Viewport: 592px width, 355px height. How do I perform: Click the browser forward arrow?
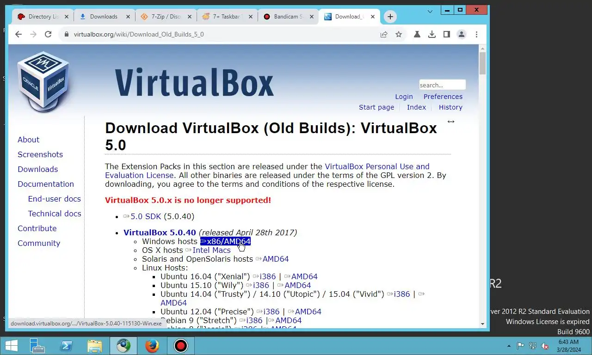coord(33,34)
